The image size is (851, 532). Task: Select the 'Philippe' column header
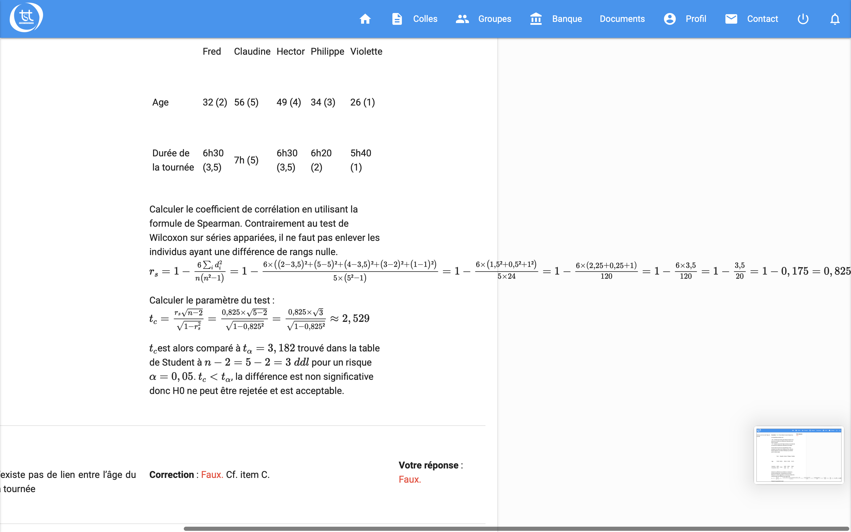pos(327,51)
